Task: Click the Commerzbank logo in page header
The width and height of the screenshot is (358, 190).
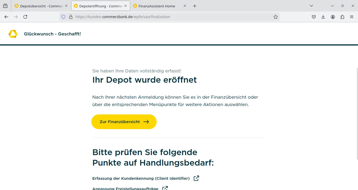Action: pyautogui.click(x=13, y=34)
